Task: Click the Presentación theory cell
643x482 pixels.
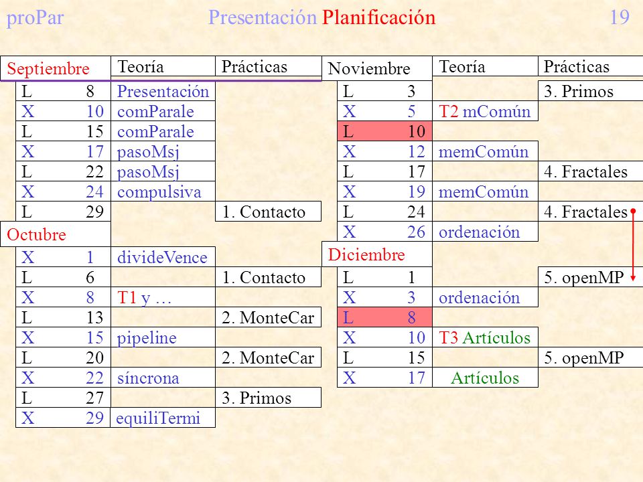Action: tap(163, 91)
